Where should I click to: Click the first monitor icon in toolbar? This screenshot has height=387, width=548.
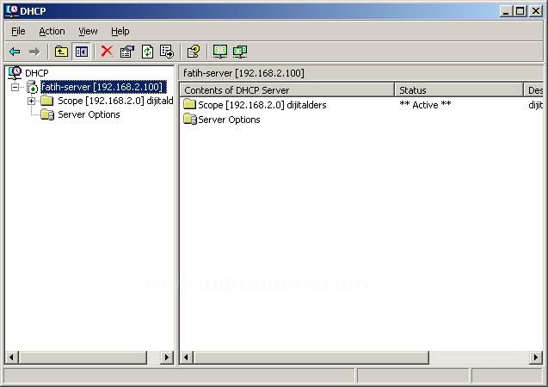point(220,52)
